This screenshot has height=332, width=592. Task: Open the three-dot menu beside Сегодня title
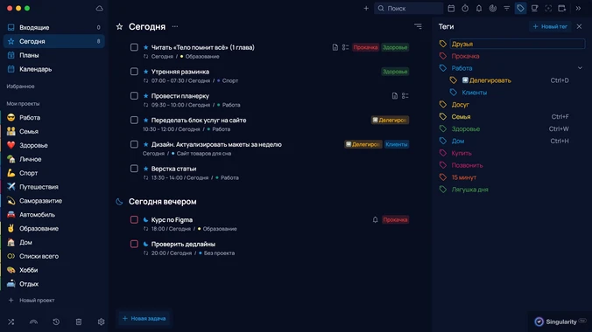(x=175, y=27)
